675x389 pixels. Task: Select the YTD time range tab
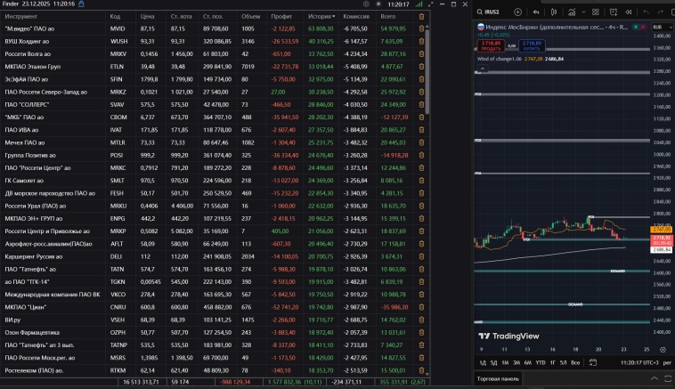click(541, 362)
